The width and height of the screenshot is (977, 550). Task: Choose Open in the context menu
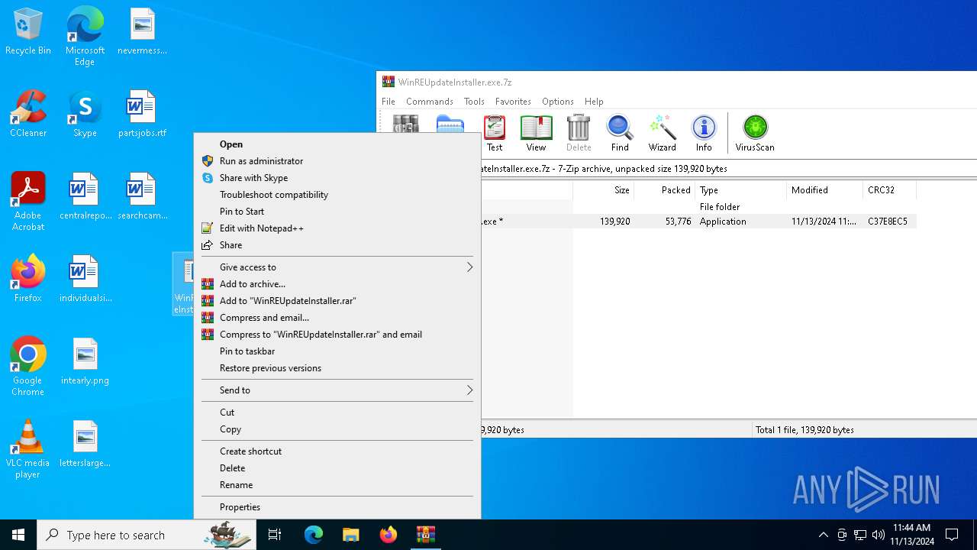337,144
